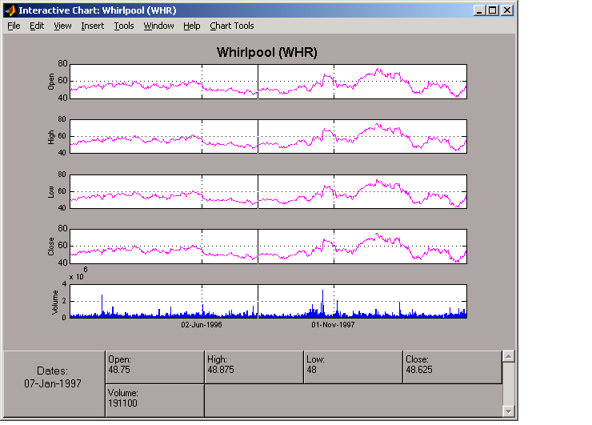Image resolution: width=592 pixels, height=425 pixels.
Task: Close the Interactive Chart window
Action: [507, 10]
